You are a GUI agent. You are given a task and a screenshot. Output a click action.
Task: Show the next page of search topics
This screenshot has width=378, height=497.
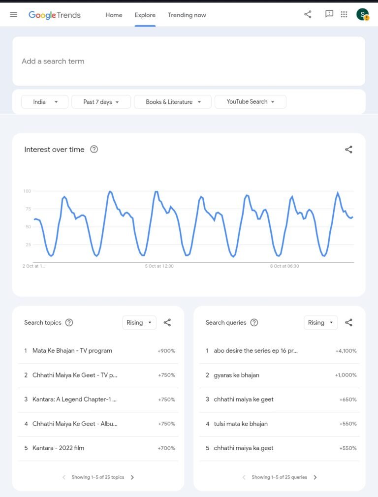tap(132, 477)
